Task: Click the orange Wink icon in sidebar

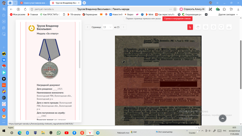Action: coord(4,85)
